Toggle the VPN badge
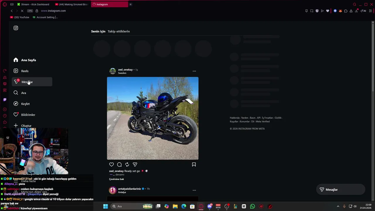Image resolution: width=375 pixels, height=211 pixels. pyautogui.click(x=30, y=11)
